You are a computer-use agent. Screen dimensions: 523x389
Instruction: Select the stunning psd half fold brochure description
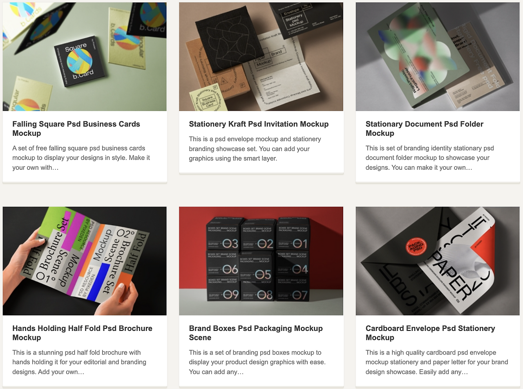(x=79, y=362)
